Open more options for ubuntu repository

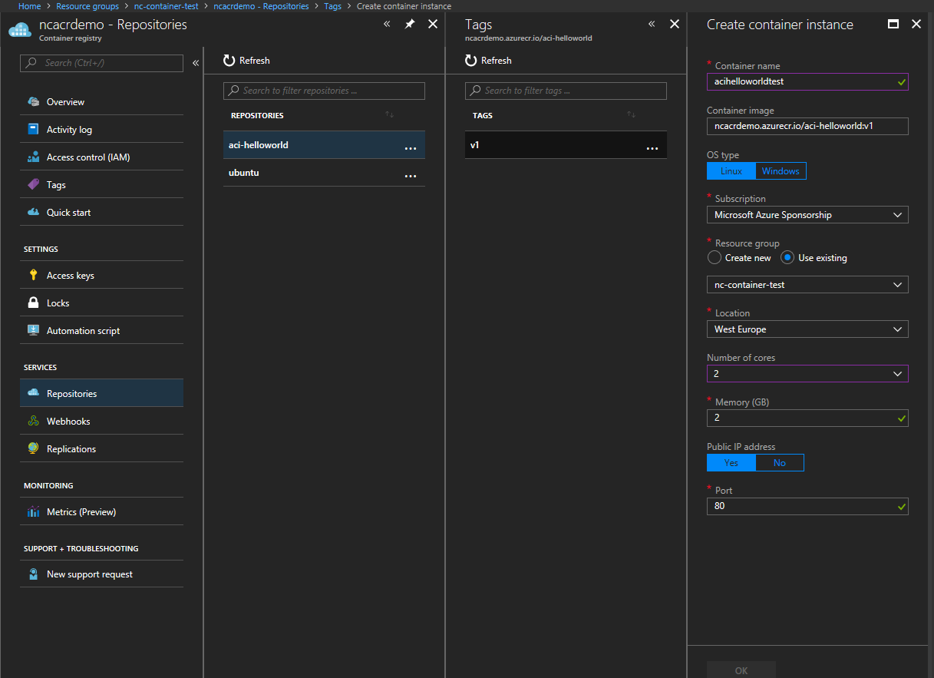tap(411, 176)
